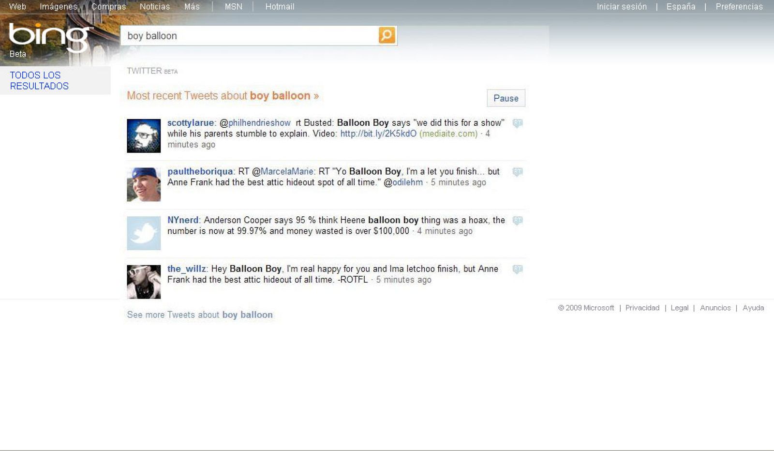774x451 pixels.
Task: Click retweet icon on scottylarue's tweet
Action: [x=517, y=123]
